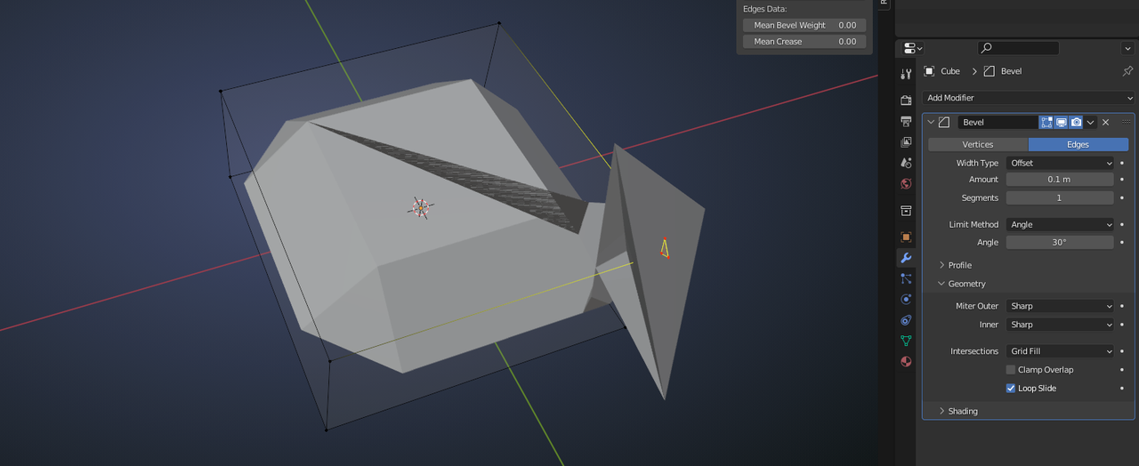Screen dimensions: 1139x466
Task: Open the Particles properties tab
Action: [x=906, y=278]
